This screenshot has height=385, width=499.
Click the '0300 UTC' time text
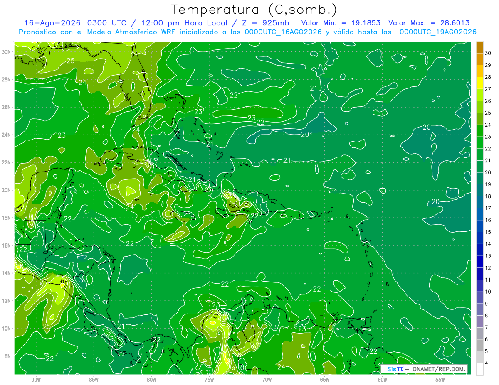(106, 23)
